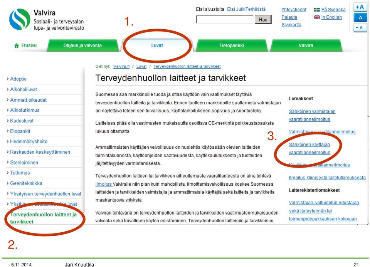This screenshot has height=267, width=370.
Task: Open Raskauden keskeyttäminen in the side menu
Action: (x=40, y=152)
